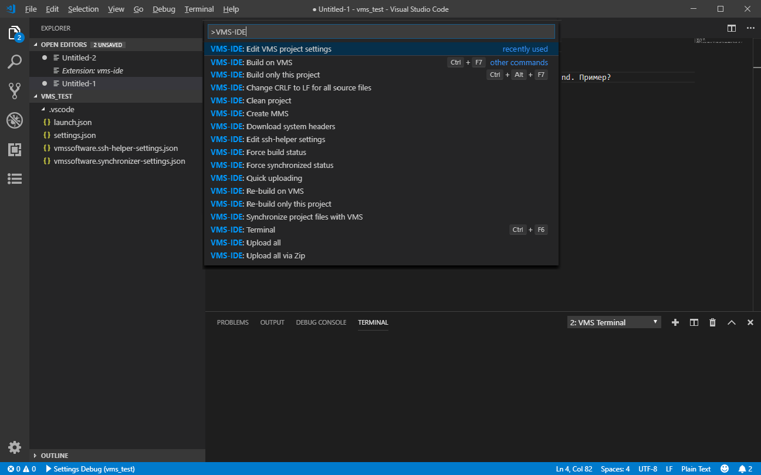Change end of line sequence LF
Screen dimensions: 761x475
coord(669,469)
